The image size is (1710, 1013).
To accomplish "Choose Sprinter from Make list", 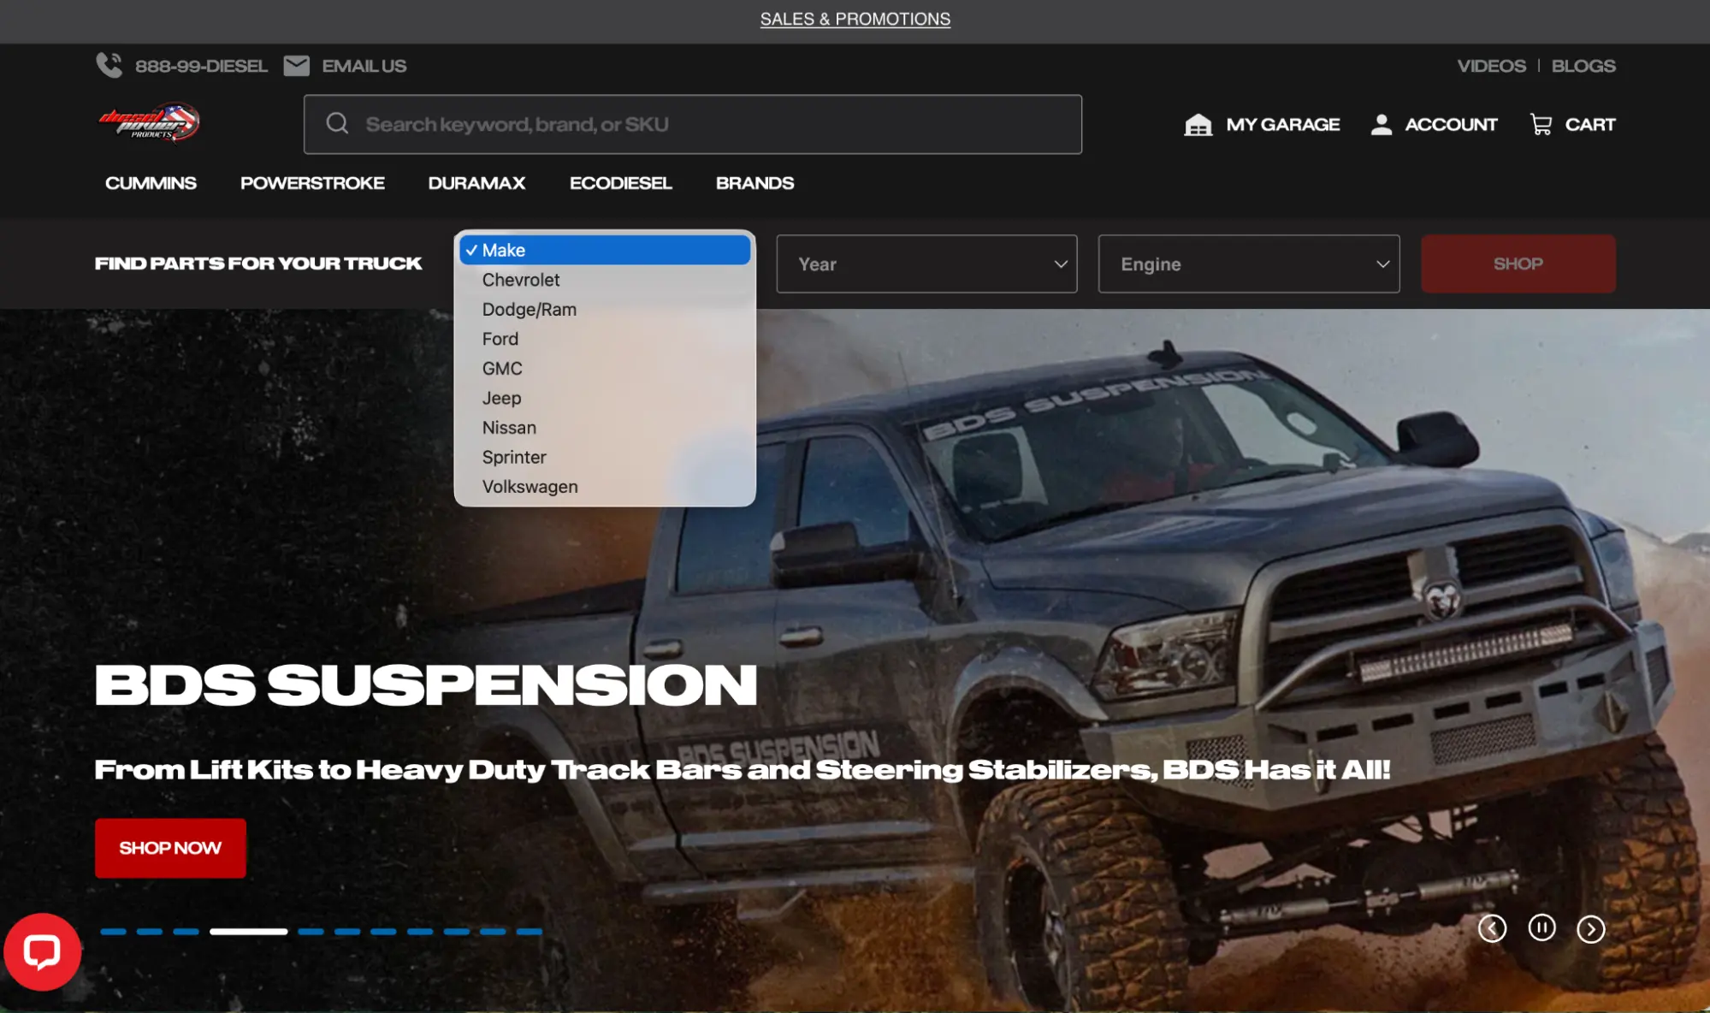I will pyautogui.click(x=605, y=457).
